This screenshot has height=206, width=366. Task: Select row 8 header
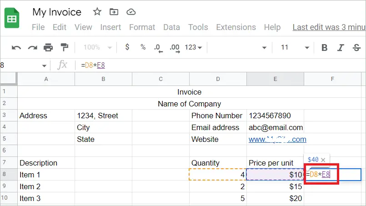[x=9, y=175]
